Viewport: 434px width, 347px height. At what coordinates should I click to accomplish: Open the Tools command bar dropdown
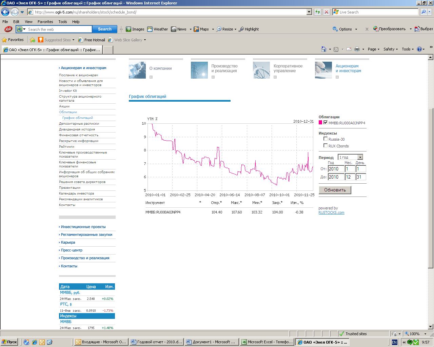[408, 49]
